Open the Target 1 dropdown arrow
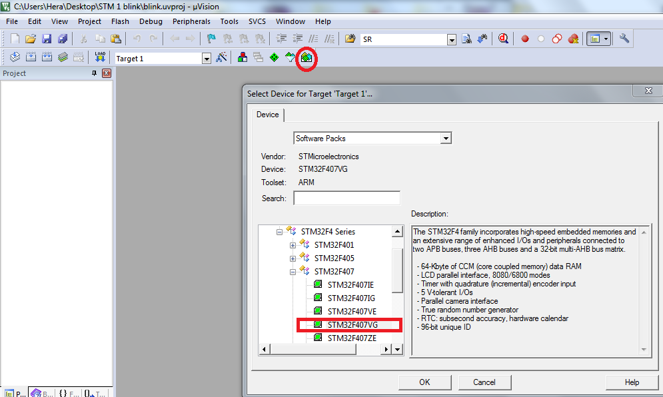663x397 pixels. 207,59
